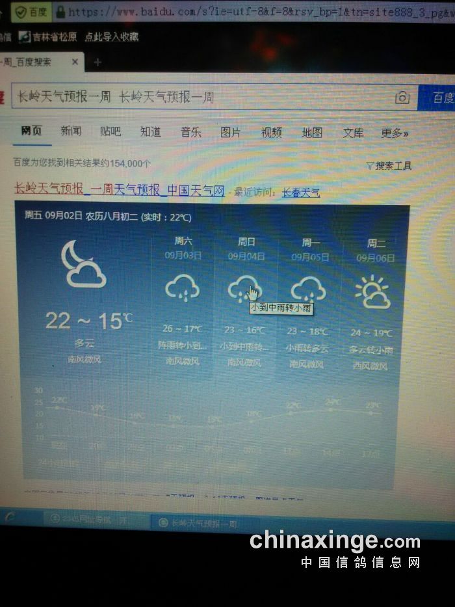The height and width of the screenshot is (607, 455).
Task: Click Monday's rain cloud weather icon
Action: (x=308, y=288)
